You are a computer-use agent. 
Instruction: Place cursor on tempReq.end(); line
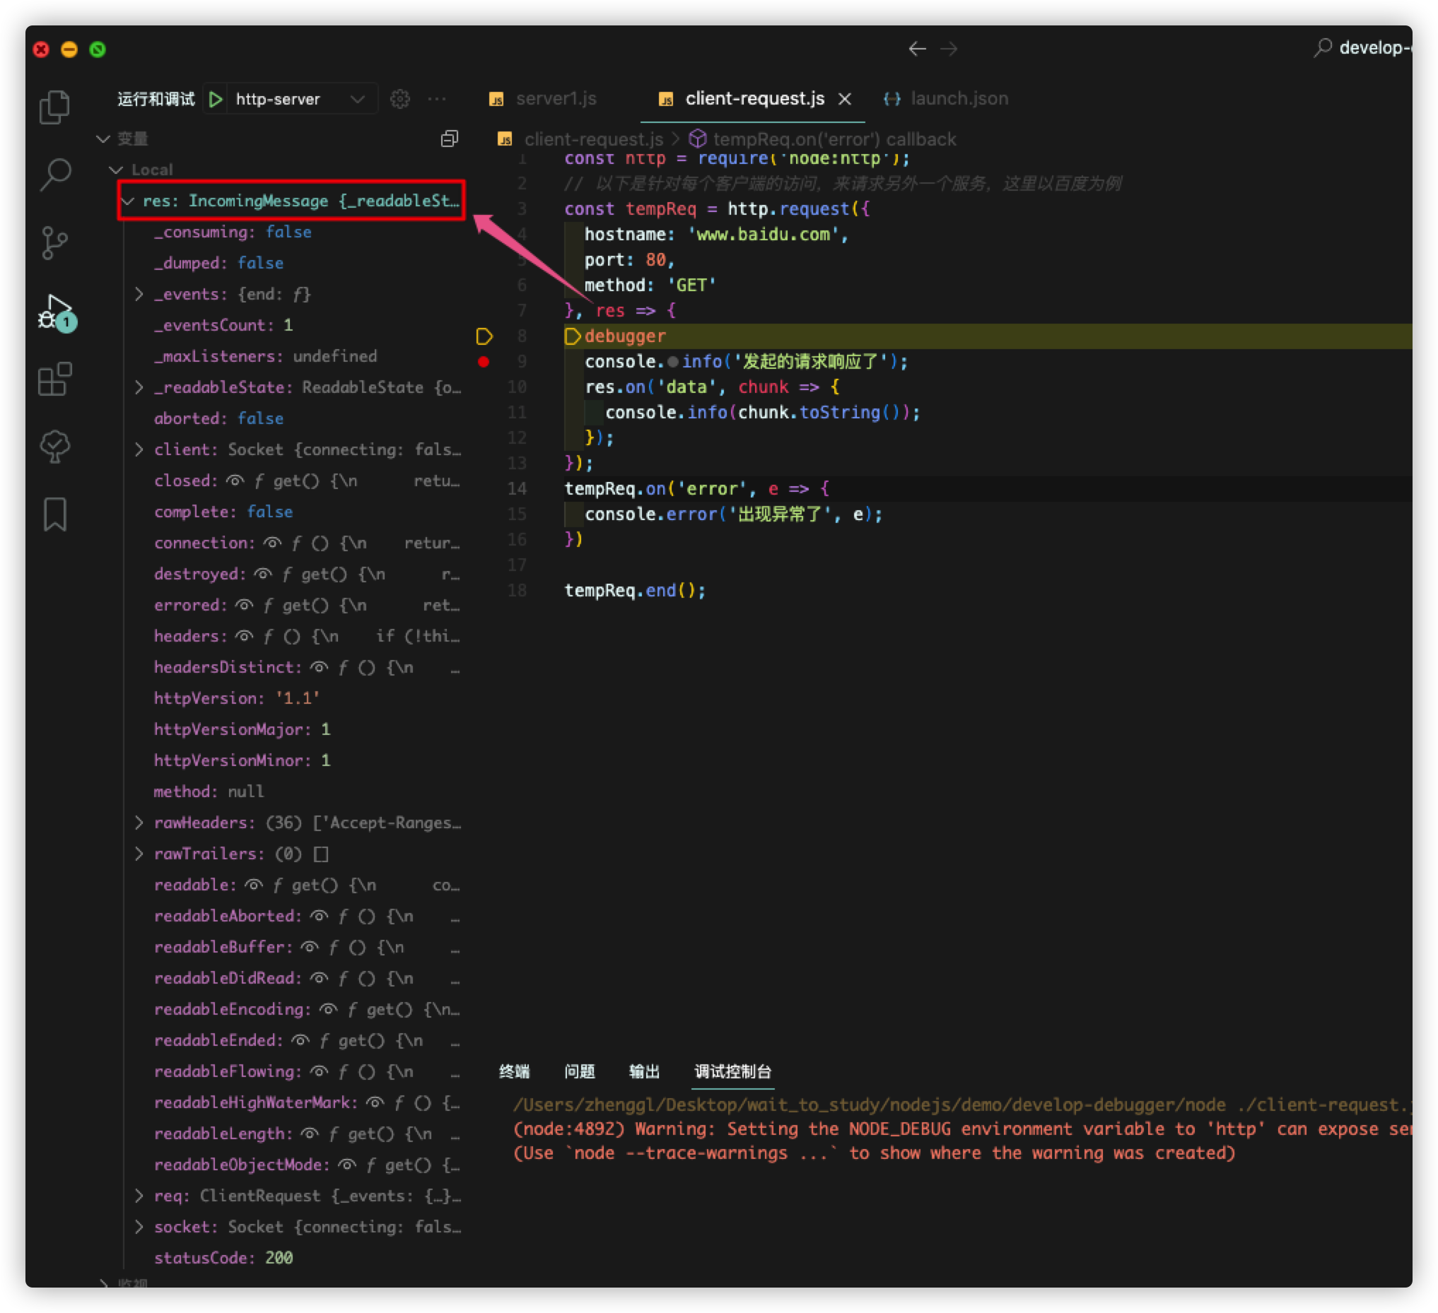click(635, 591)
